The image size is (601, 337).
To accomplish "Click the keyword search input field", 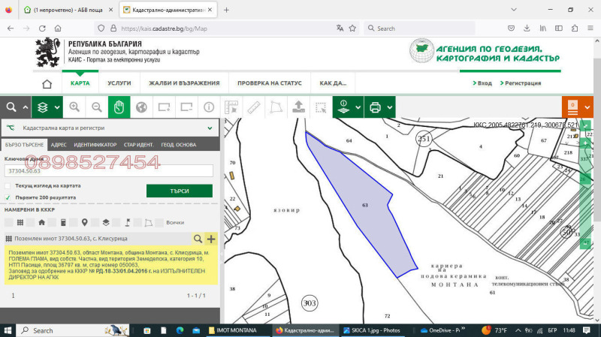I will pyautogui.click(x=109, y=171).
